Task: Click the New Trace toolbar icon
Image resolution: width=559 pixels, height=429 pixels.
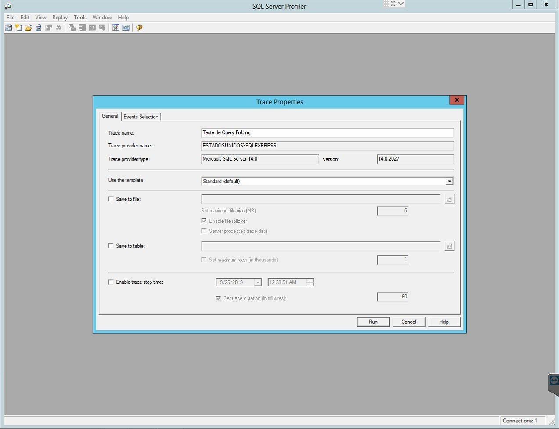Action: (x=8, y=28)
